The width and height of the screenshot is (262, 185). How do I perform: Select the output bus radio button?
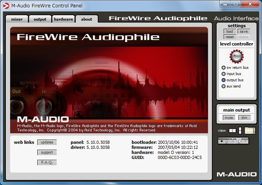[224, 80]
